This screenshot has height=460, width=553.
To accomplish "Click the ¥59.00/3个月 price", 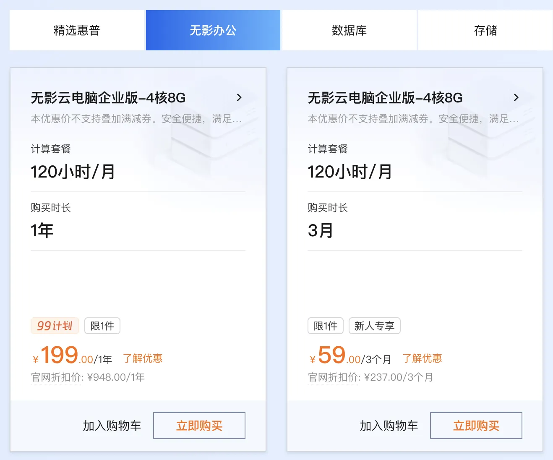I will coord(350,356).
